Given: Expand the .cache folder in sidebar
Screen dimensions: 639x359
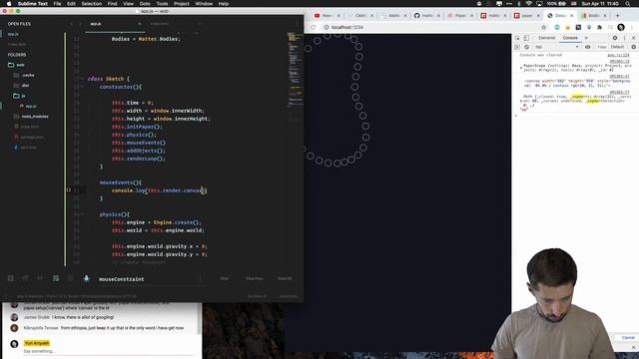Looking at the screenshot, I should (16, 76).
